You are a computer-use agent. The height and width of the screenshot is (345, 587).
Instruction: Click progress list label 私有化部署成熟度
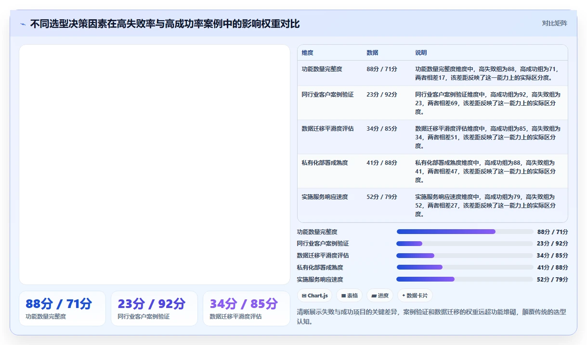coord(320,267)
